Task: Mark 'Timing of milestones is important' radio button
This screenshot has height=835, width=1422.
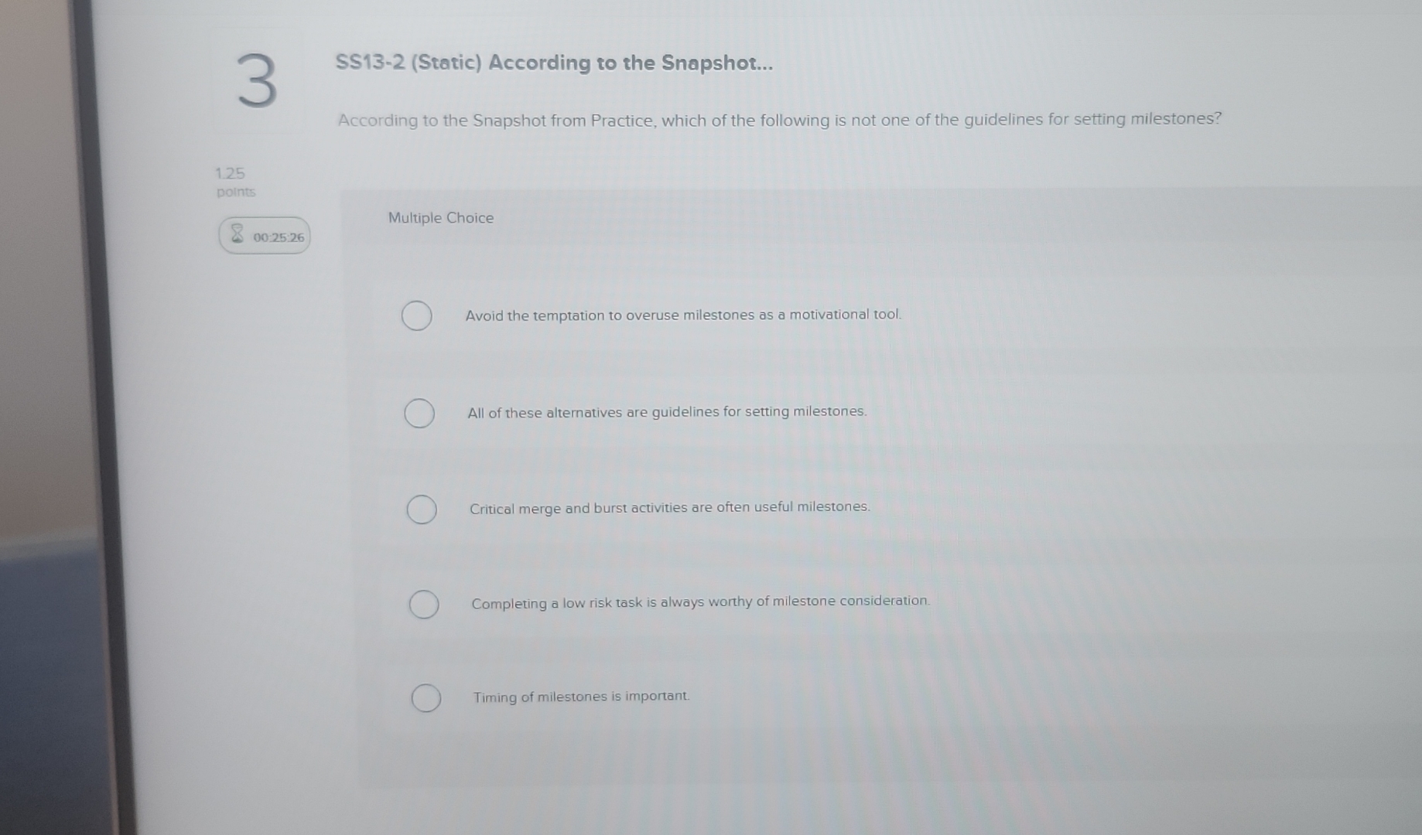Action: 426,697
